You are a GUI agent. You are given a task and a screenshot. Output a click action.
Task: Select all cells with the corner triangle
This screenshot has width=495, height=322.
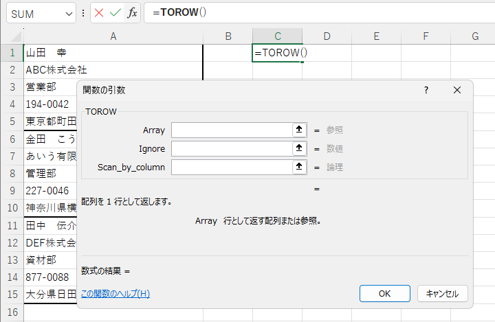click(16, 36)
